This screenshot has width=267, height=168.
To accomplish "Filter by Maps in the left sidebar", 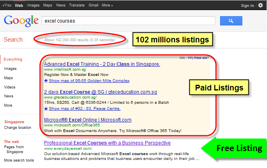I will 8,78.
